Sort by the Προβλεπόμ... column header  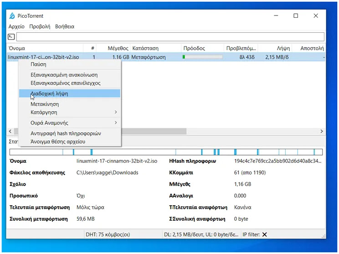[x=241, y=48]
